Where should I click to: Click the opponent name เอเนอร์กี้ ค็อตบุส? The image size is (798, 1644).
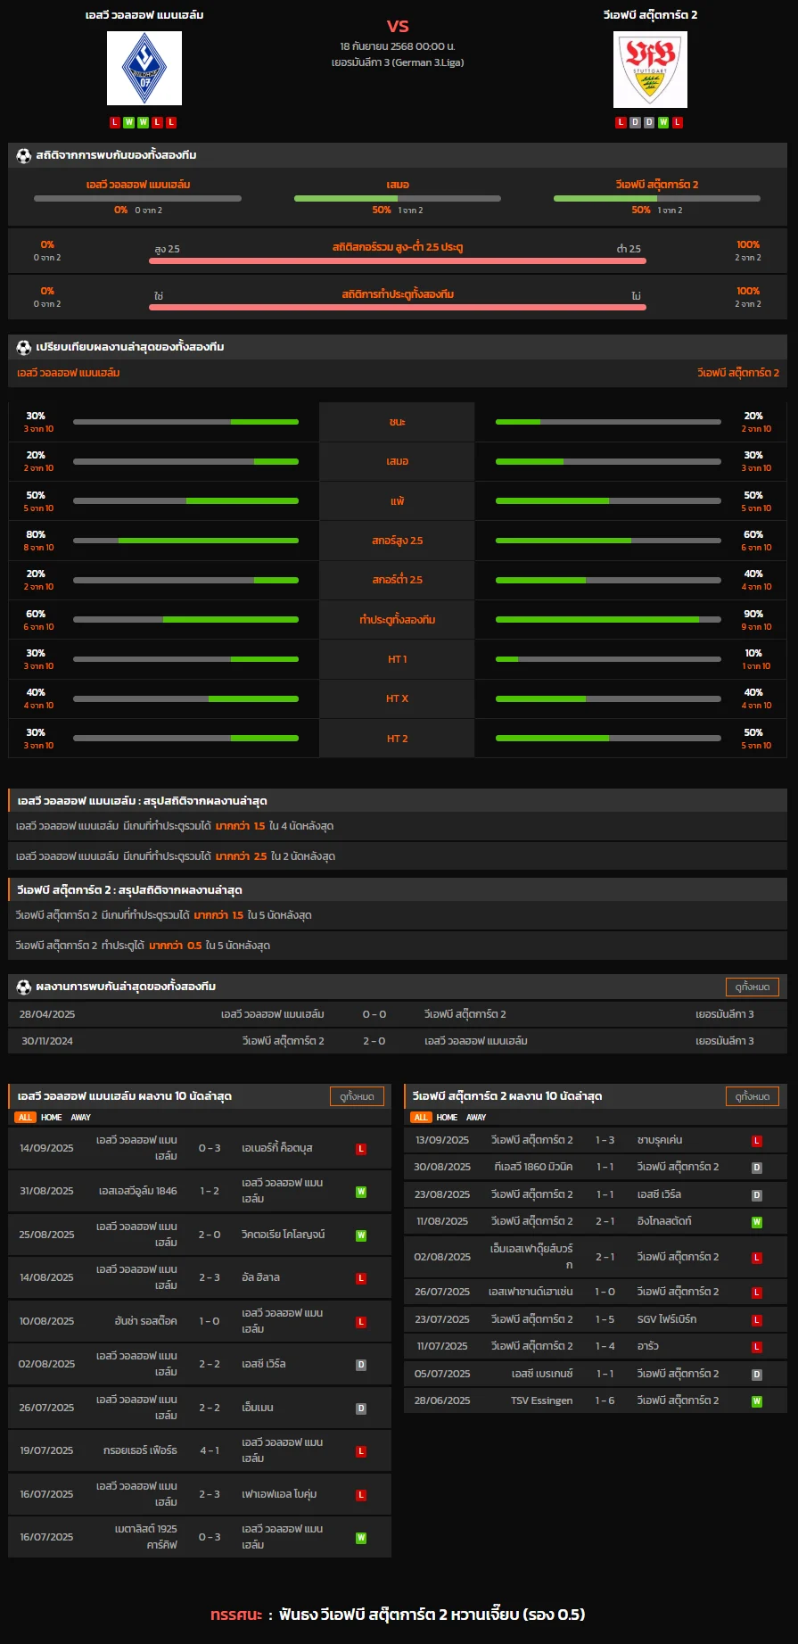tap(277, 1148)
